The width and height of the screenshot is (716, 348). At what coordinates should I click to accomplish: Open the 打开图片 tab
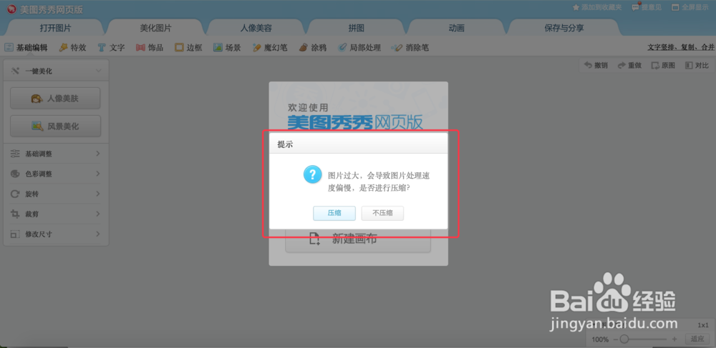pos(55,28)
